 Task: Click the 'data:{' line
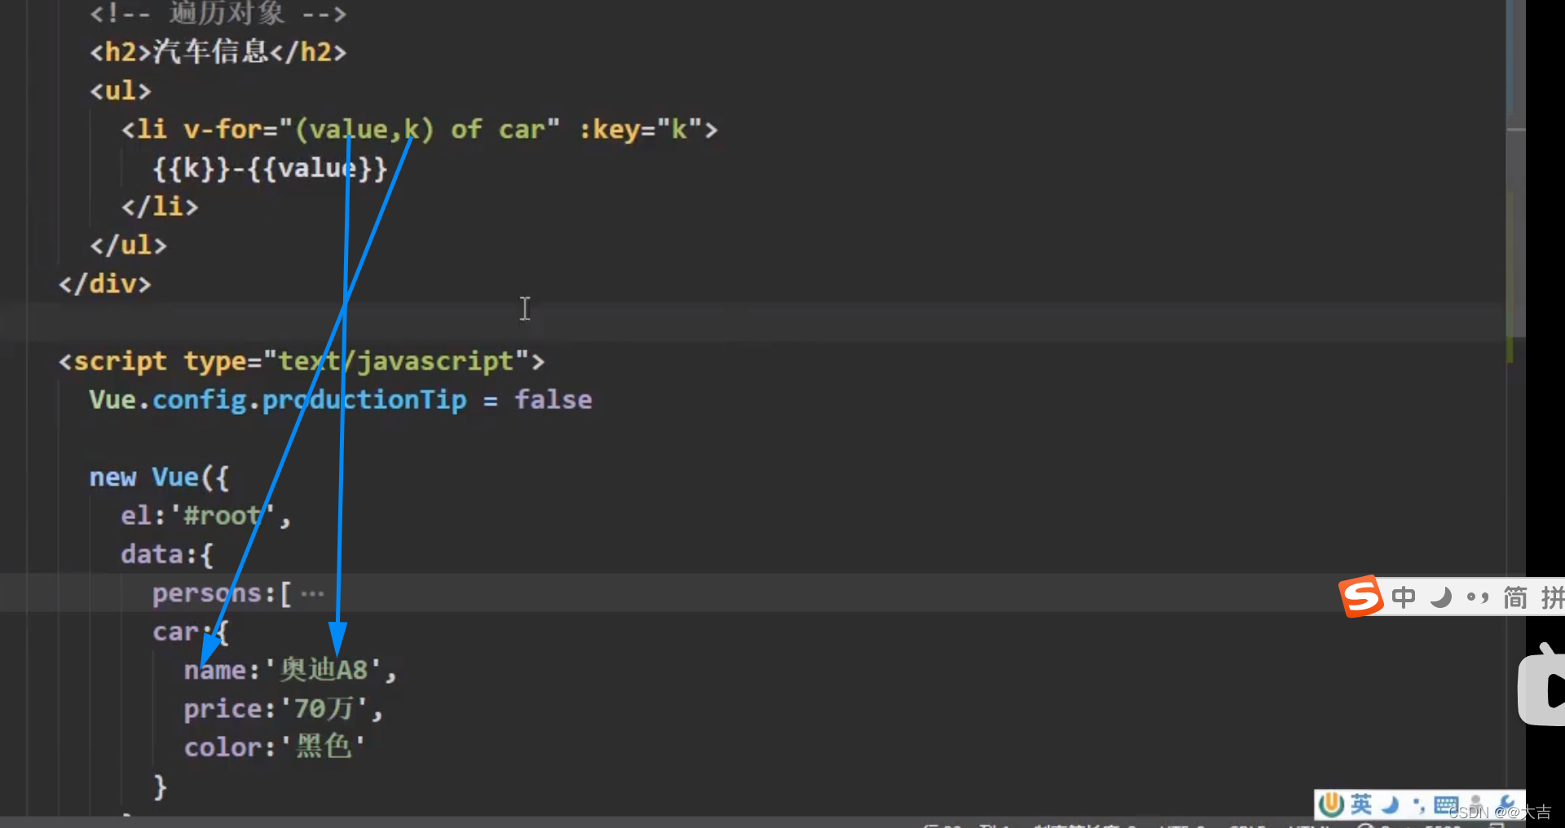pos(167,554)
